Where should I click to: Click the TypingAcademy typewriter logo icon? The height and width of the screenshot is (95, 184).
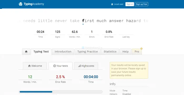(x=21, y=4)
